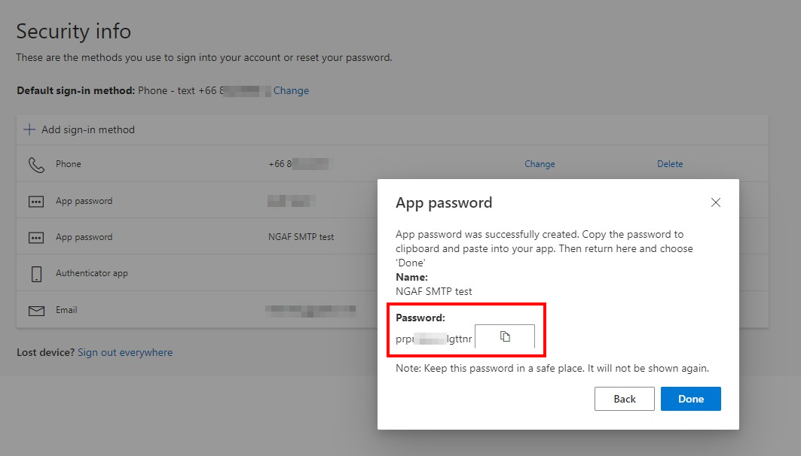Click the App password dialog title

tap(444, 203)
